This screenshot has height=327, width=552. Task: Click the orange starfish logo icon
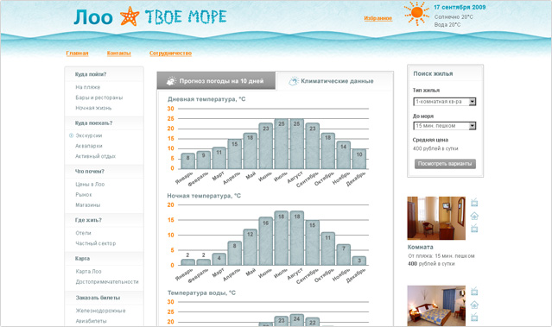click(130, 16)
